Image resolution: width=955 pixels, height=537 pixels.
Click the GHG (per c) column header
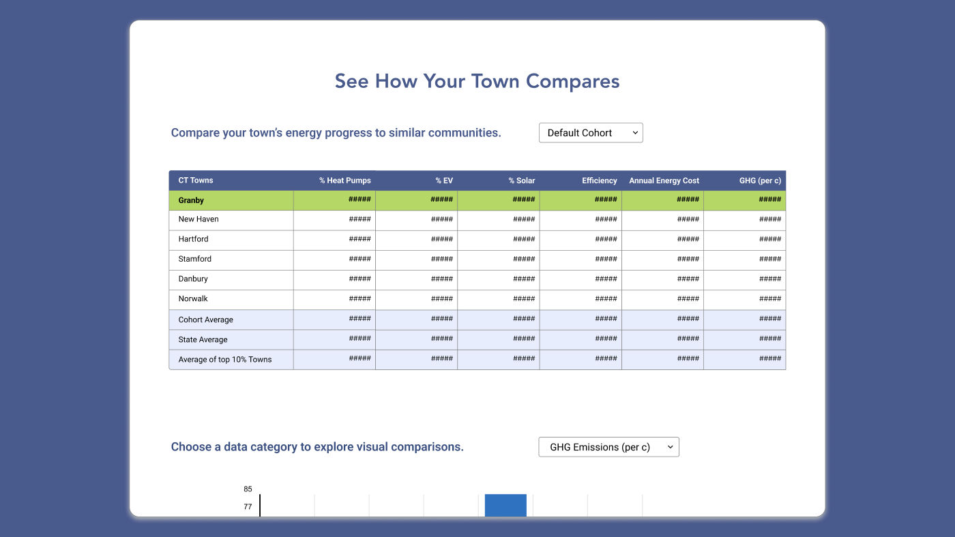click(x=760, y=181)
